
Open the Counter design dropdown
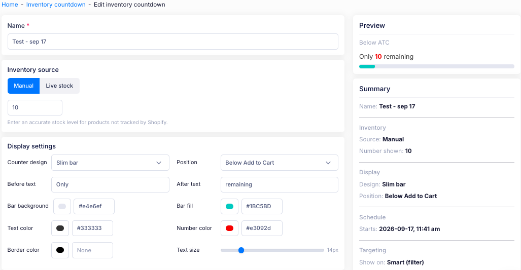(110, 163)
